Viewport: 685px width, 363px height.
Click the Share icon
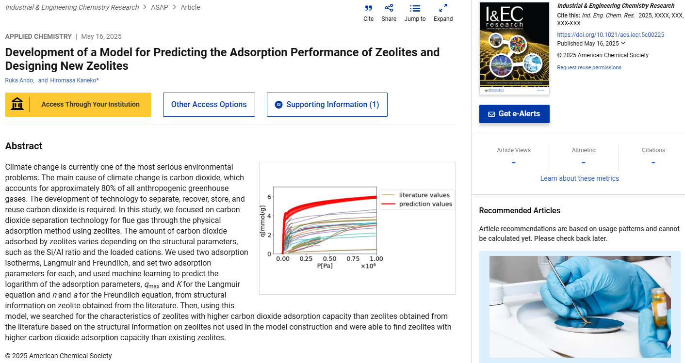(389, 8)
